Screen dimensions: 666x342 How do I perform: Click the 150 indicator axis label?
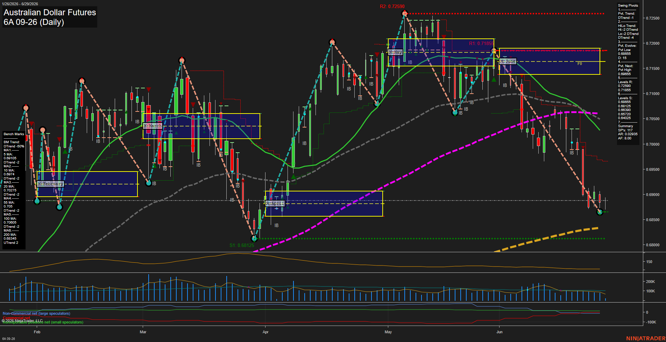point(649,262)
